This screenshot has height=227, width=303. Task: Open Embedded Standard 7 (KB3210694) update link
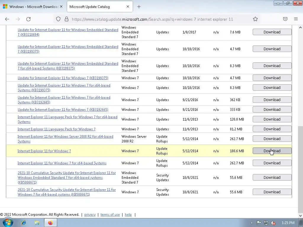68,32
